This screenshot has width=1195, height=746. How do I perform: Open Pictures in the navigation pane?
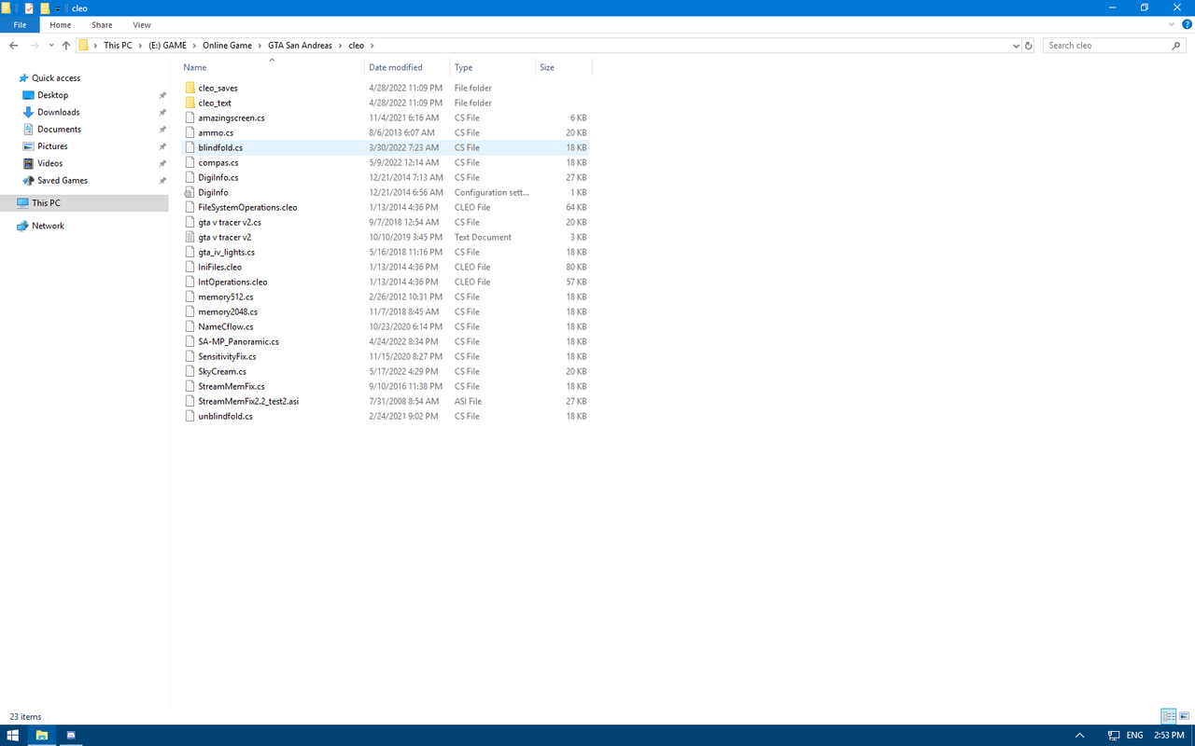click(x=52, y=146)
